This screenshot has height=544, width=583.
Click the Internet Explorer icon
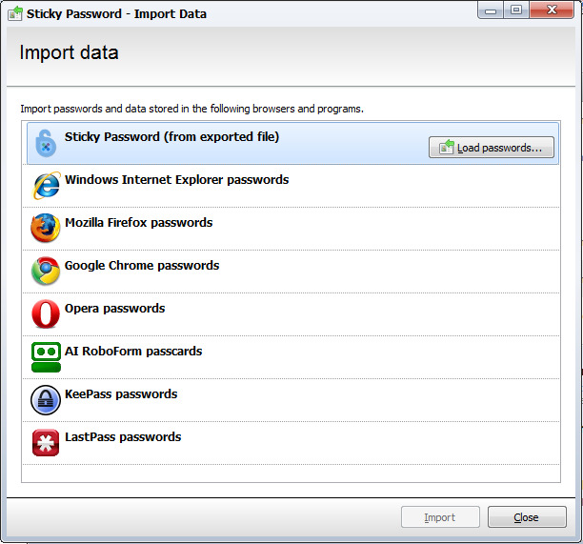pyautogui.click(x=46, y=186)
